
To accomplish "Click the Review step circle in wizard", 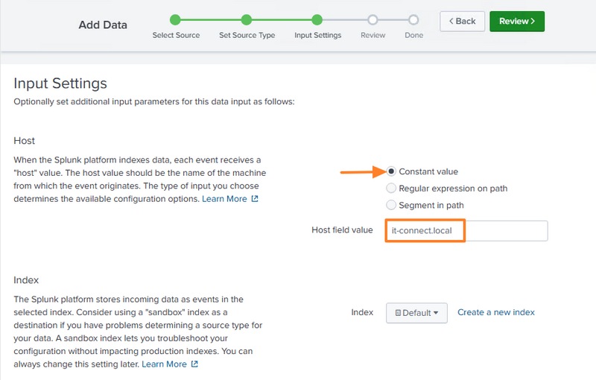I will (x=372, y=20).
